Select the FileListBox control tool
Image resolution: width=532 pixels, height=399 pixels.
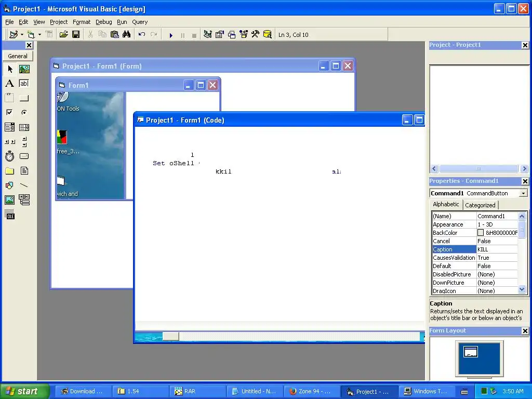point(24,170)
